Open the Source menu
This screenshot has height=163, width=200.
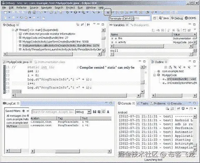(x=34, y=8)
